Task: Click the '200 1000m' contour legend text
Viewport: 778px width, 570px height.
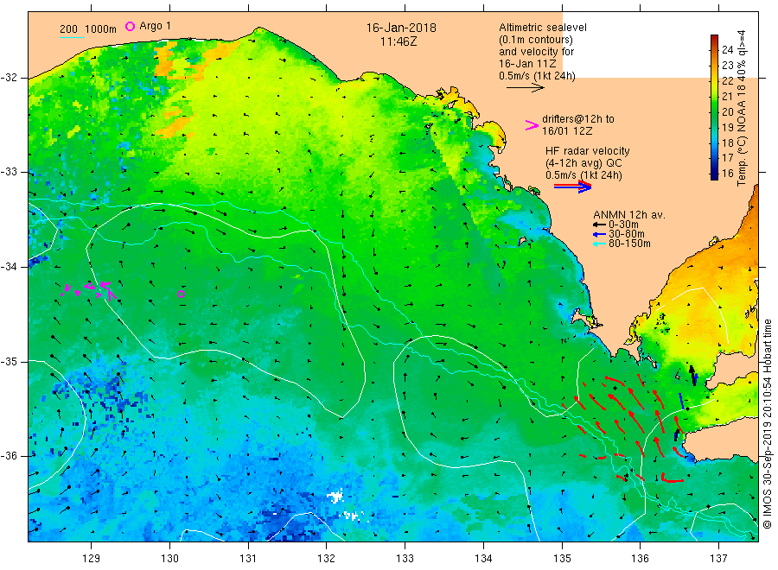Action: 88,29
